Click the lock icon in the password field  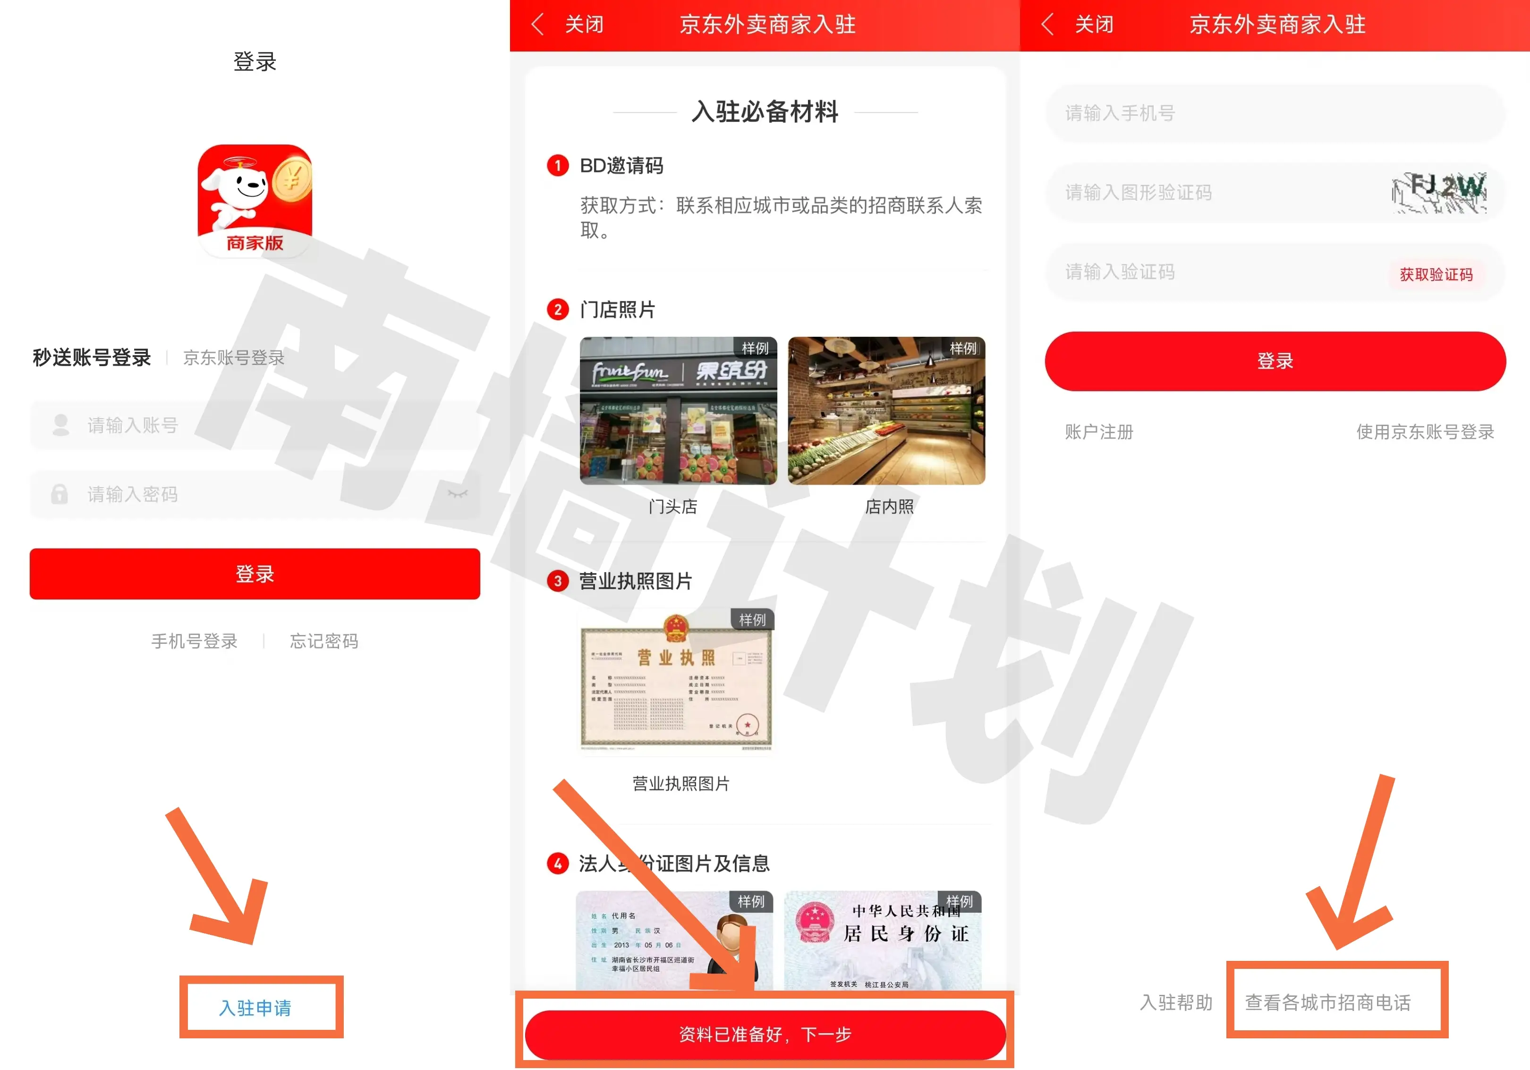[60, 494]
